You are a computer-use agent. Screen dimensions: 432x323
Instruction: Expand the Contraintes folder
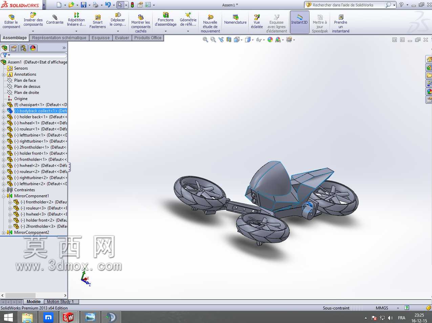click(x=4, y=190)
